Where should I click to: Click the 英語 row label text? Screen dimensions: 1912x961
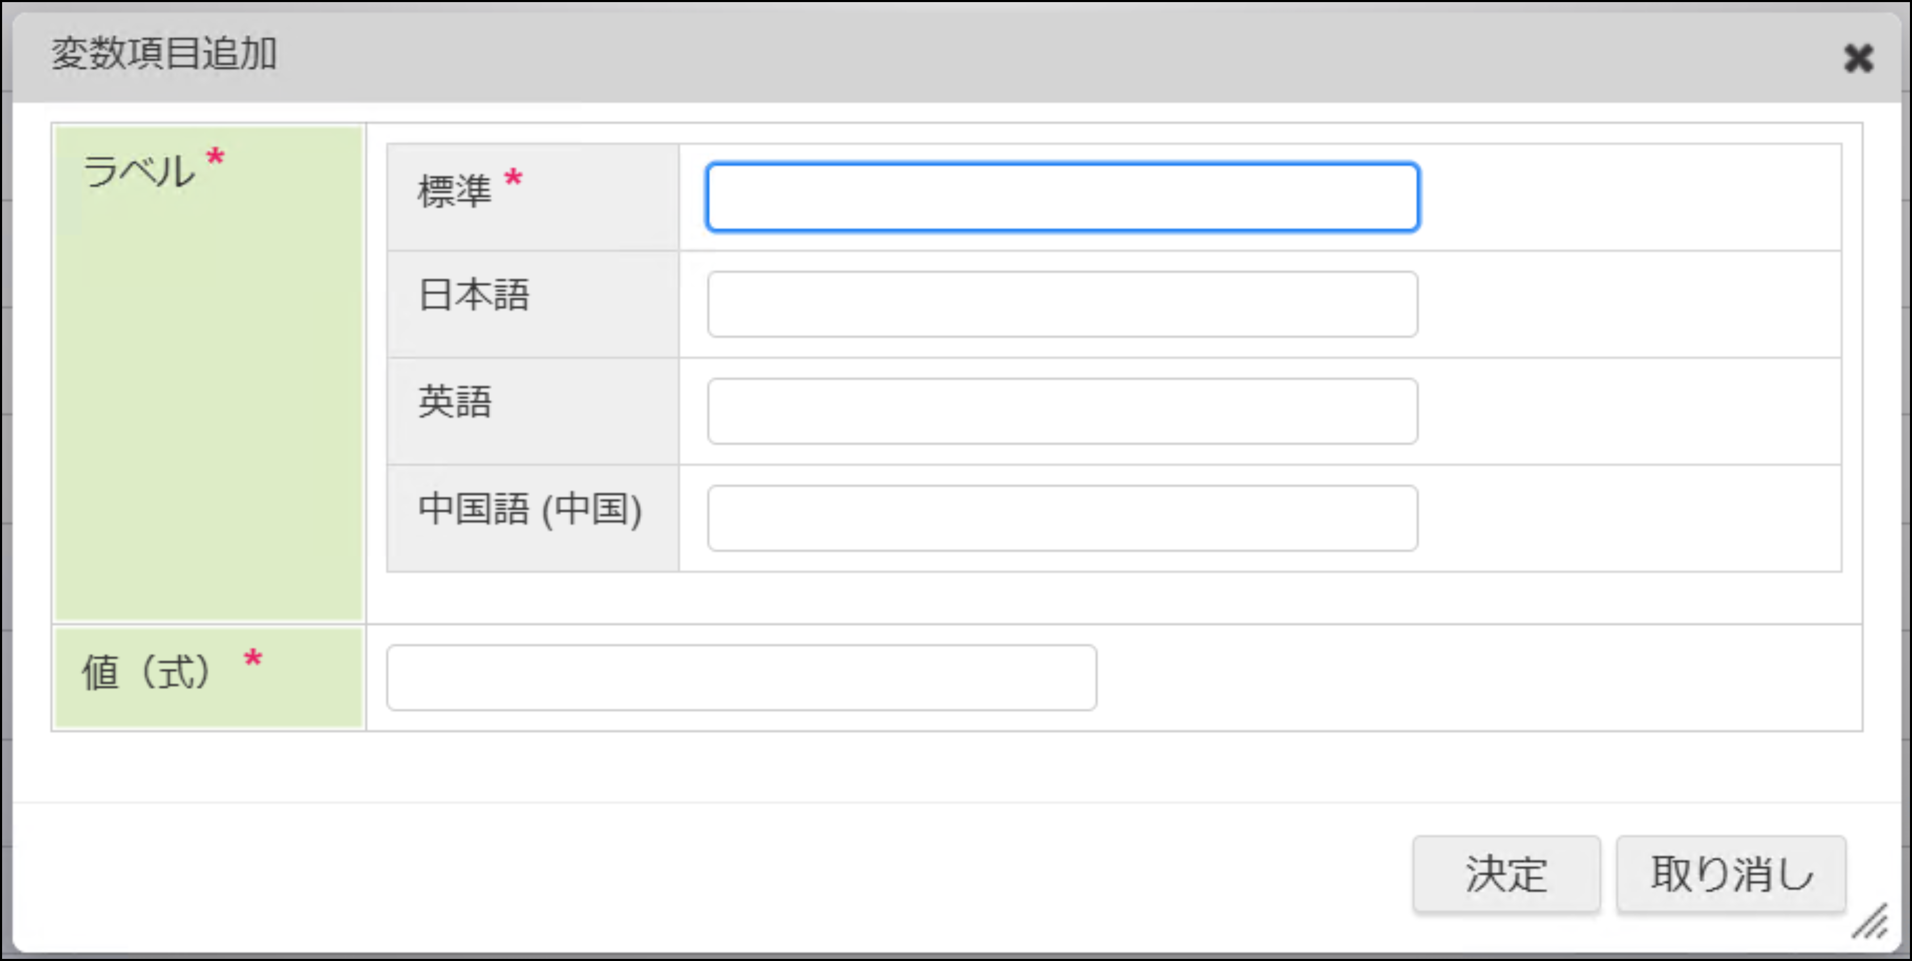coord(454,401)
